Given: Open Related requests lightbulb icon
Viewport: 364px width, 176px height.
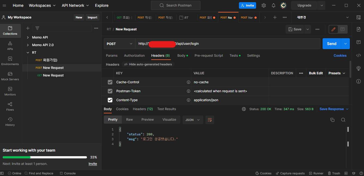Looking at the screenshot, I should click(x=359, y=68).
